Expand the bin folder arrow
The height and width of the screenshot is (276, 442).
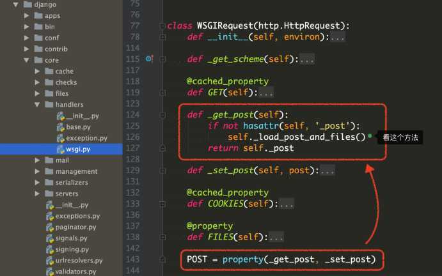tap(26, 27)
